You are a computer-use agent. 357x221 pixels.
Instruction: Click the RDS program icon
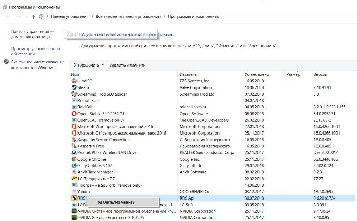click(74, 198)
